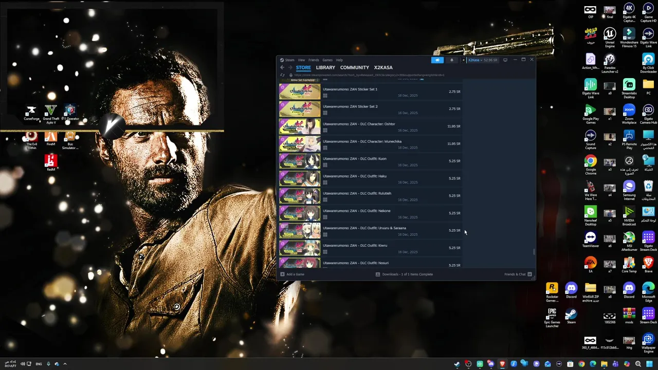Viewport: 658px width, 370px height.
Task: Open DLC Outfit: Kuon listing
Action: click(370, 161)
